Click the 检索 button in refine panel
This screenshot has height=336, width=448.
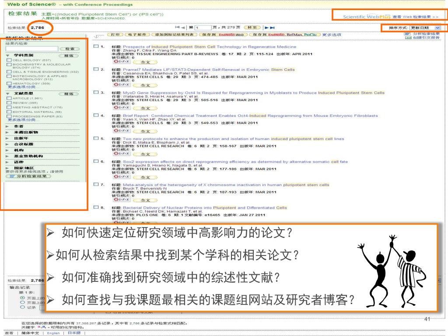[70, 49]
